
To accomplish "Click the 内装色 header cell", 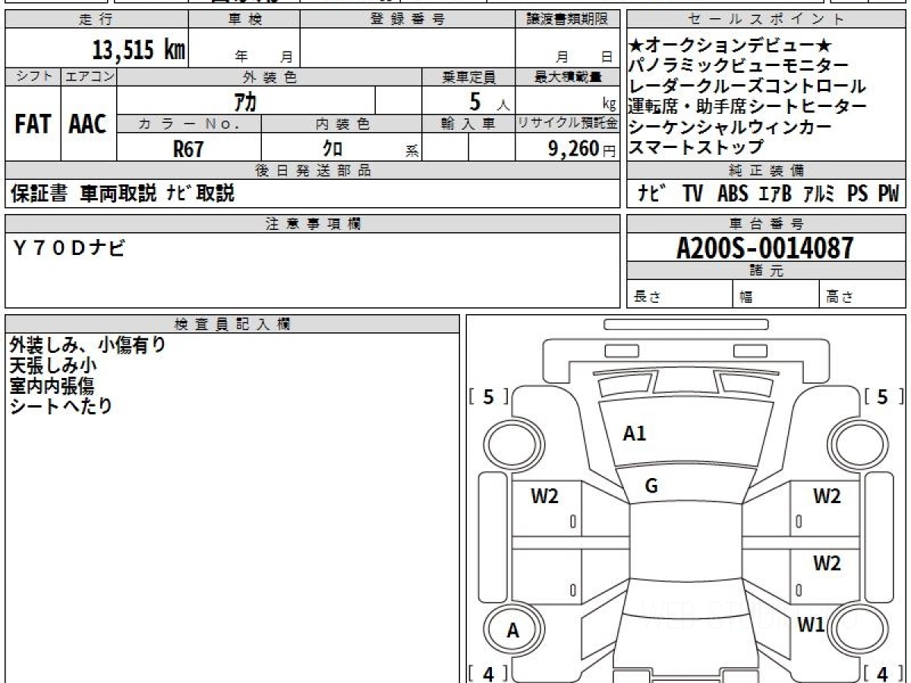I will 342,124.
